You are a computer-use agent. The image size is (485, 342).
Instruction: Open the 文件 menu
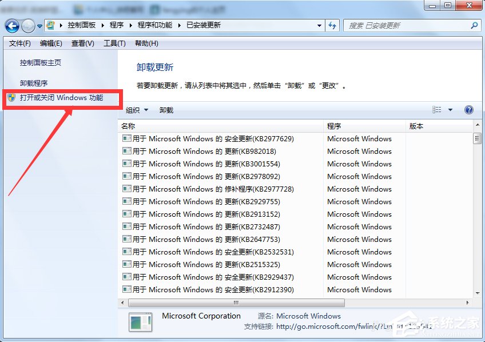[19, 43]
